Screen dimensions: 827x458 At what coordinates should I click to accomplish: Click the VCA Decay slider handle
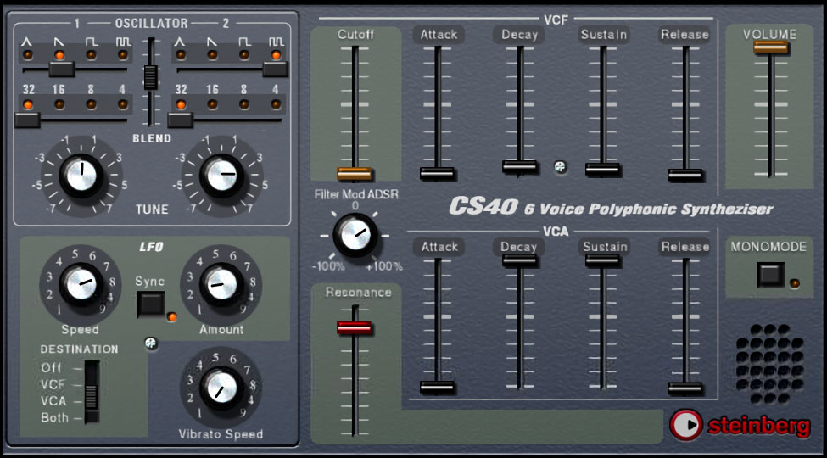(519, 260)
